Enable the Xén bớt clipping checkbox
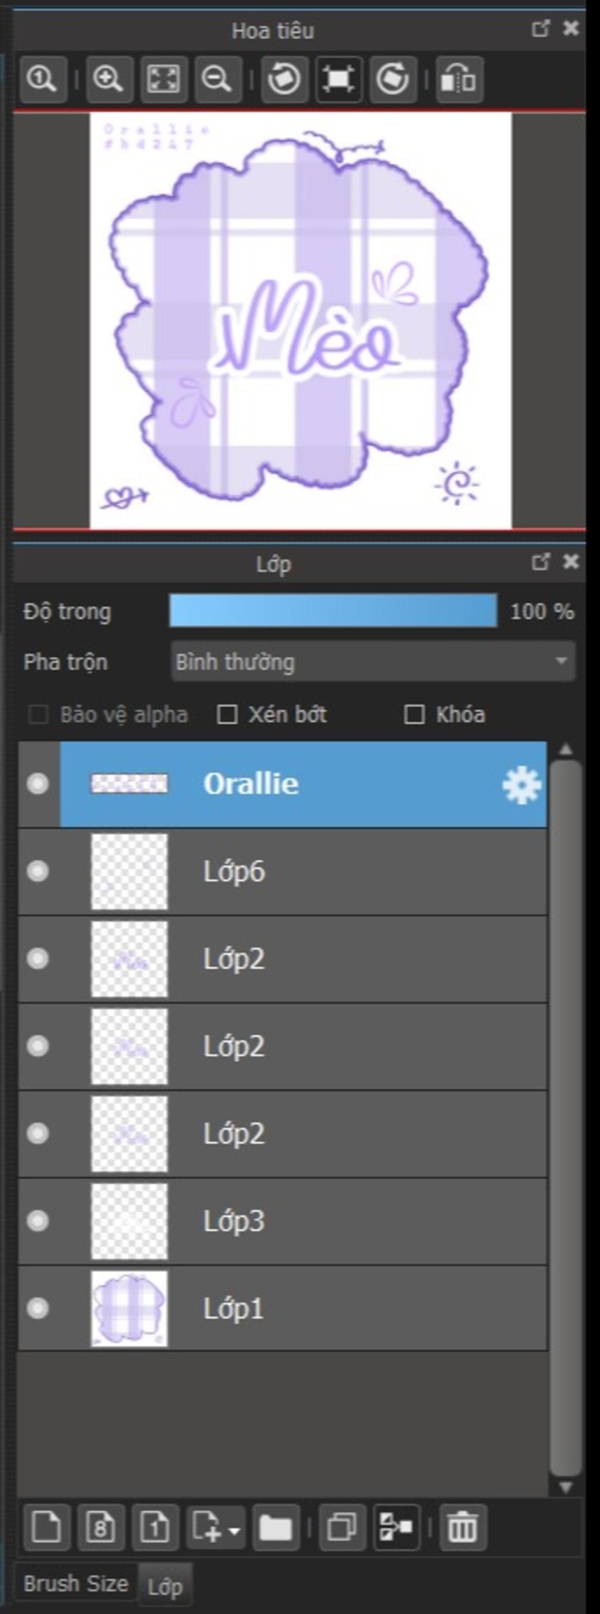 (226, 714)
